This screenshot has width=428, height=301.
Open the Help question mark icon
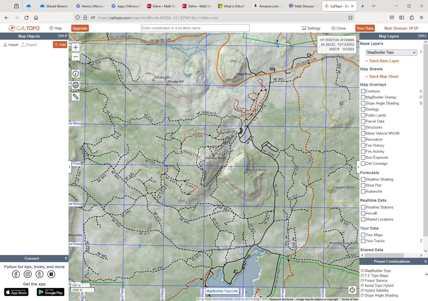pyautogui.click(x=51, y=28)
